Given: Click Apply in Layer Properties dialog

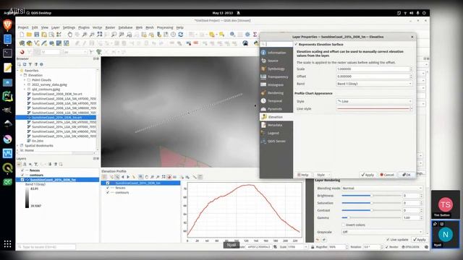Looking at the screenshot, I should coord(368,175).
